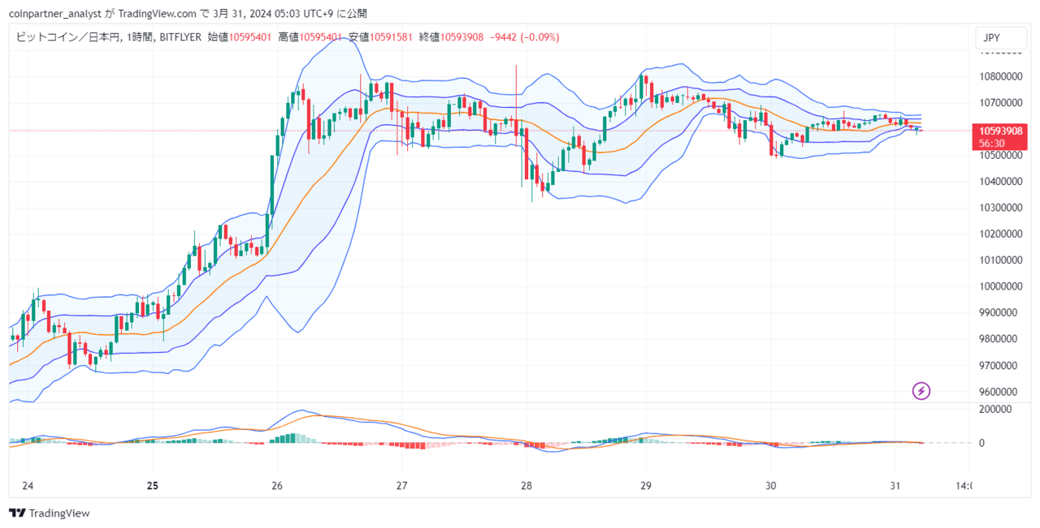The image size is (1040, 528).
Task: Click the BITFLYER exchange label
Action: pos(180,37)
